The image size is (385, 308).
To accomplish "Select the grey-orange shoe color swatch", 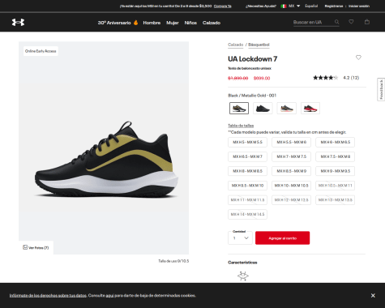I will click(x=287, y=108).
